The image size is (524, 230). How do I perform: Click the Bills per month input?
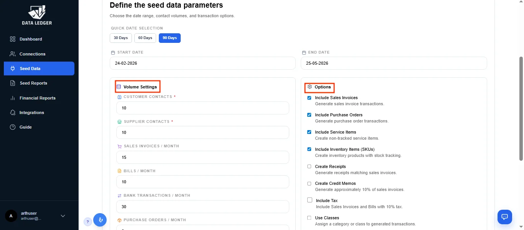coord(203,182)
